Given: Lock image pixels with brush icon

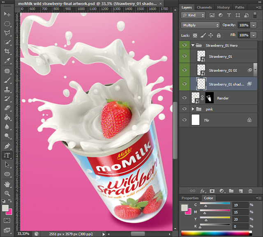Looking at the screenshot, I should [203, 35].
